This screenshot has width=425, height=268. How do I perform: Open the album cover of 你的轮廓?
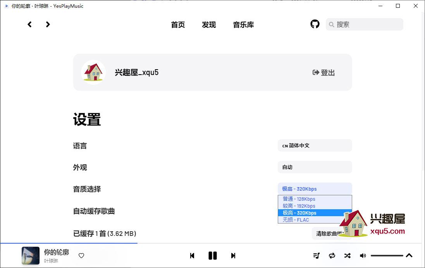coord(30,256)
